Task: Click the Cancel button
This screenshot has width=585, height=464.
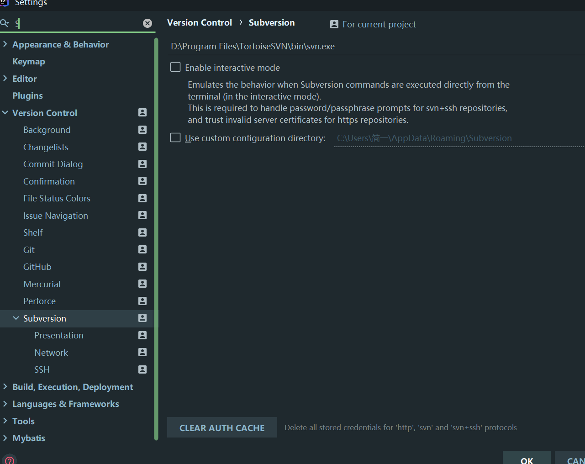Action: 570,458
